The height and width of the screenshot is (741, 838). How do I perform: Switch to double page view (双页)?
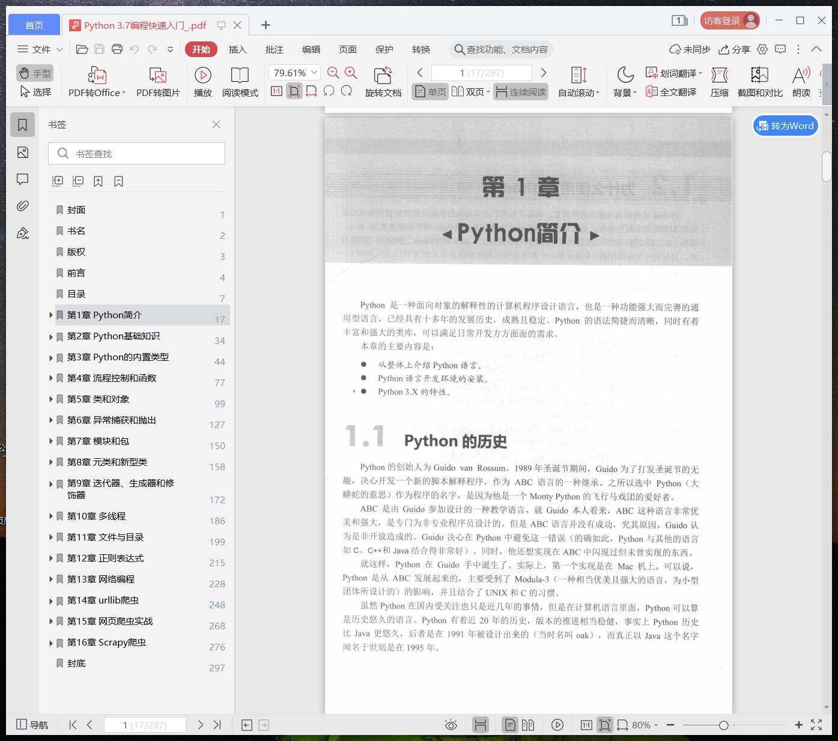[470, 92]
